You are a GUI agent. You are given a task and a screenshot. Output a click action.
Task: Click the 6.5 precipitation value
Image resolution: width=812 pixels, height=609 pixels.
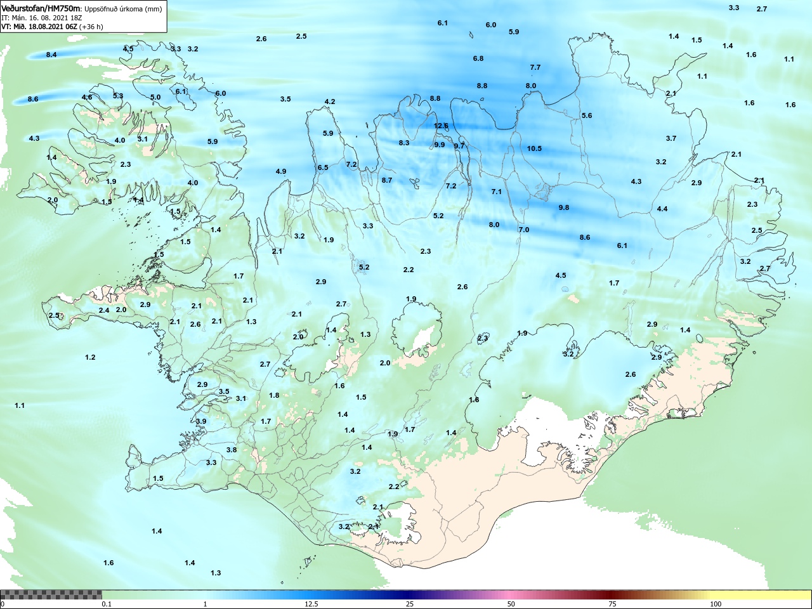coord(323,167)
